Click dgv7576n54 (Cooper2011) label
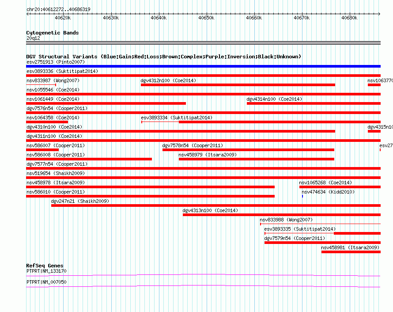Screen dimensions: 393x312 57,108
